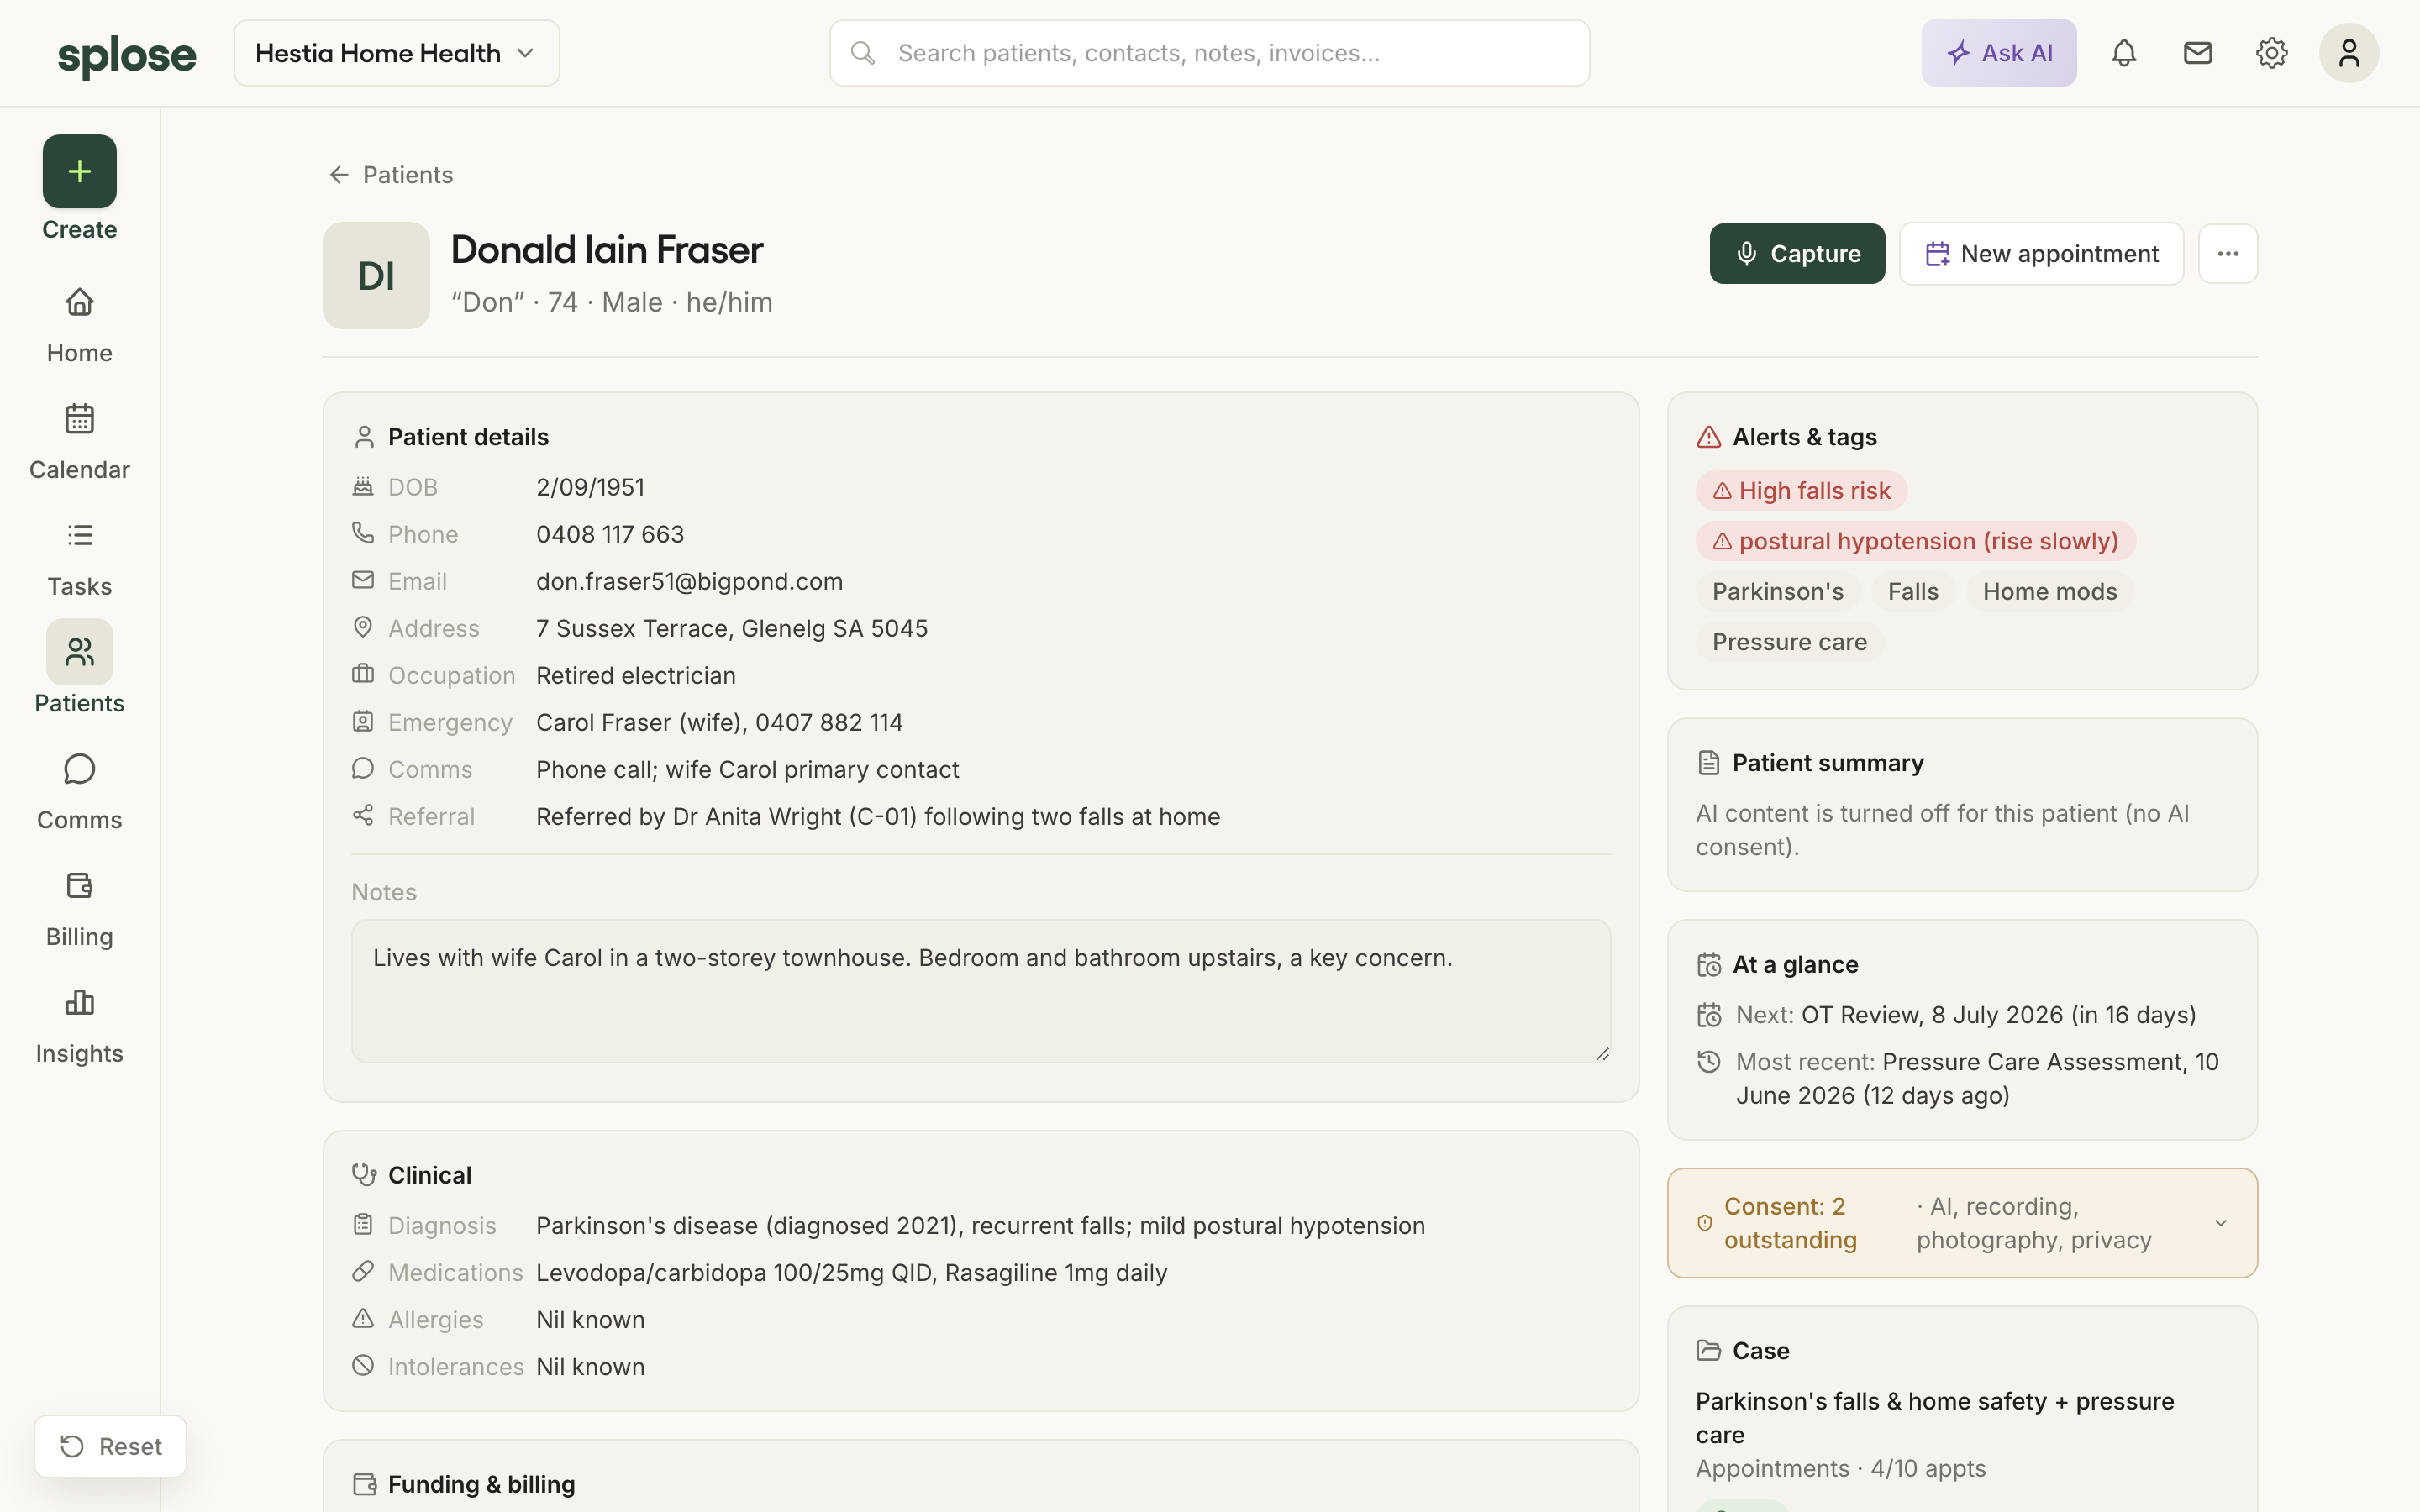
Task: Focus the patient search field
Action: pos(1209,53)
